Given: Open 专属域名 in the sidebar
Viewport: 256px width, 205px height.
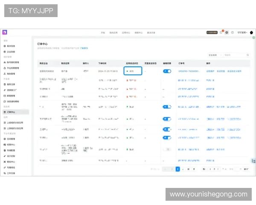Looking at the screenshot, I should tap(9, 167).
